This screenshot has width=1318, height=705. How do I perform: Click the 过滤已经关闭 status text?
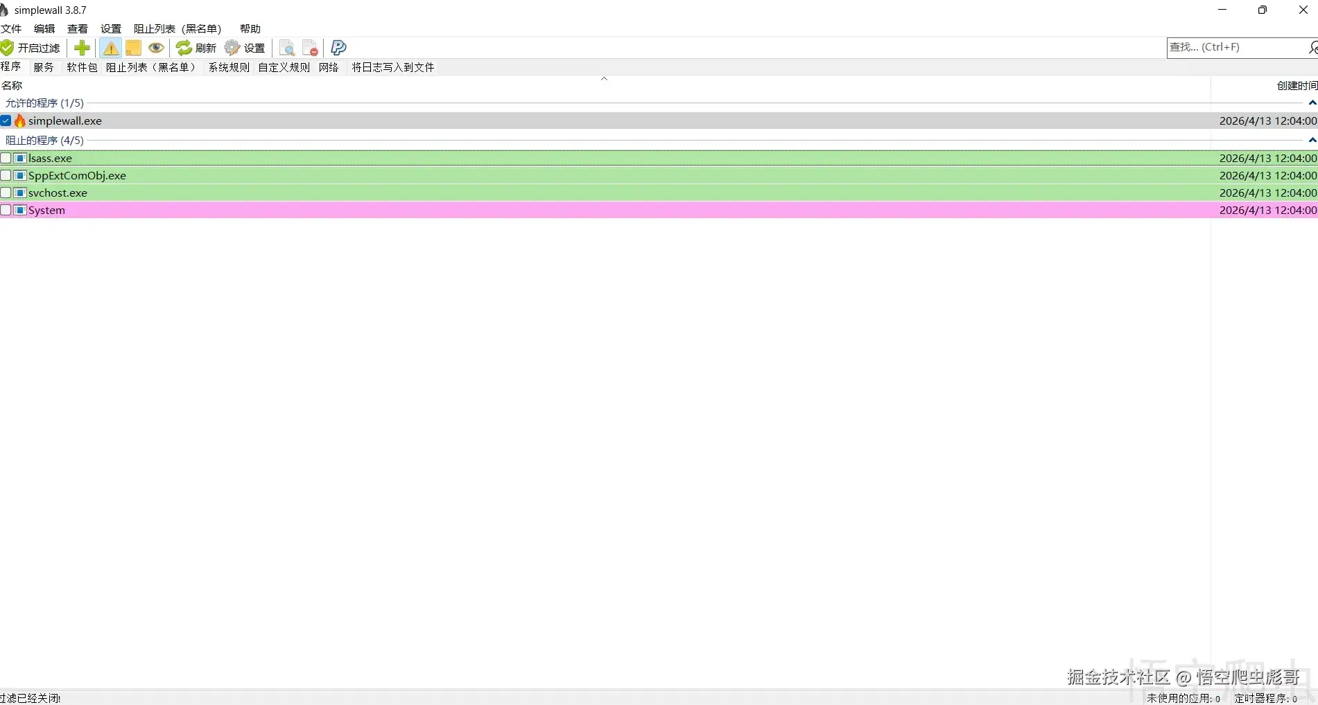(31, 698)
